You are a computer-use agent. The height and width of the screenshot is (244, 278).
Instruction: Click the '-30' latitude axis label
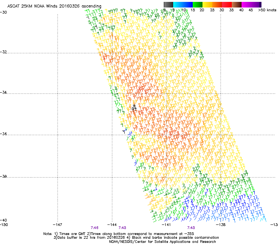pos(3,12)
